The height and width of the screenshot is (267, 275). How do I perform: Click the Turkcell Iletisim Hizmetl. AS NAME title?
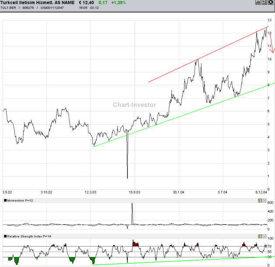pyautogui.click(x=37, y=3)
